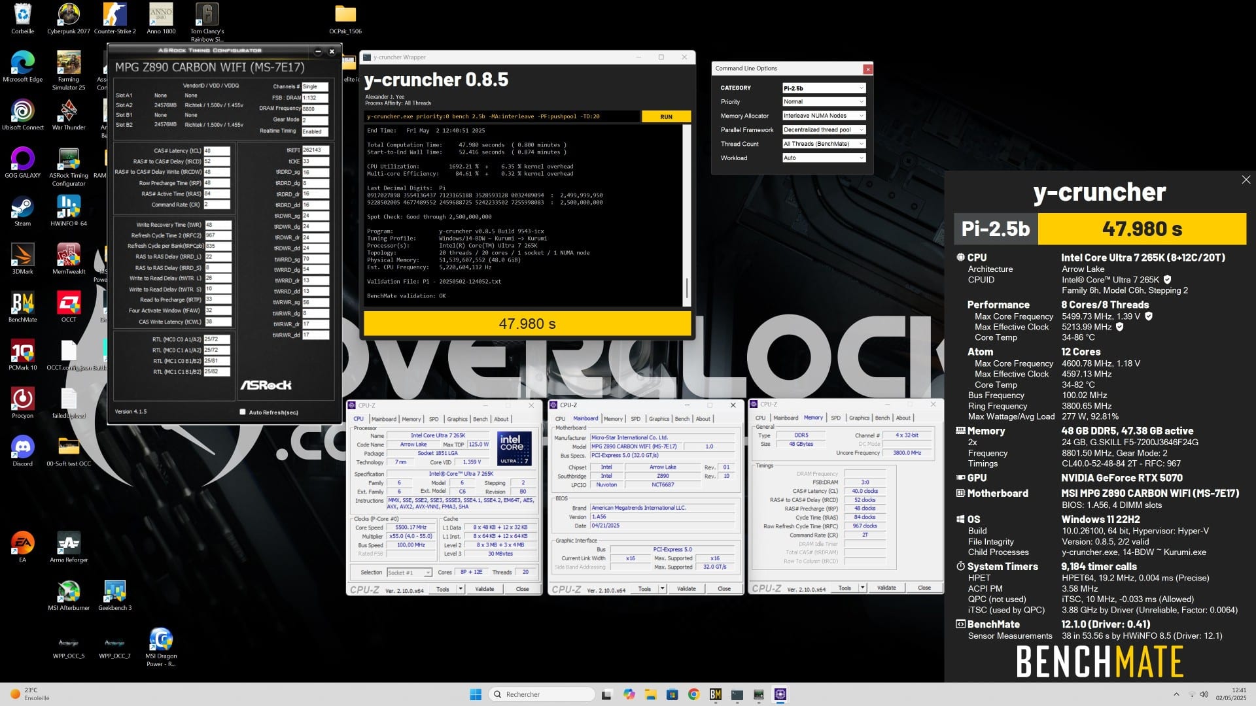Click the DRAM Frequency 8800 field in ASRock
The width and height of the screenshot is (1256, 706).
coord(315,109)
